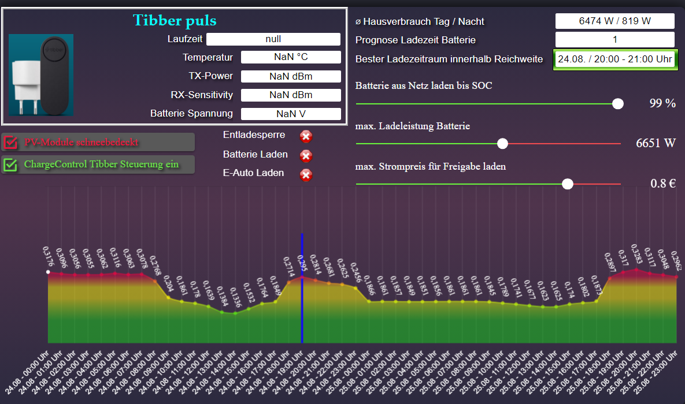Viewport: 685px width, 404px height.
Task: Click the 0.2456 price label in the chart
Action: click(356, 272)
